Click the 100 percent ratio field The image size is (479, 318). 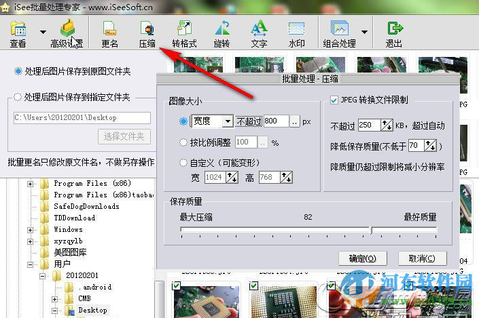click(x=246, y=142)
